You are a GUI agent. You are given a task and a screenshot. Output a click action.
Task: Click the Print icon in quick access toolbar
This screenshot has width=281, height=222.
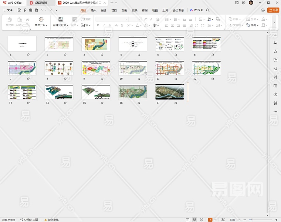tap(30, 10)
